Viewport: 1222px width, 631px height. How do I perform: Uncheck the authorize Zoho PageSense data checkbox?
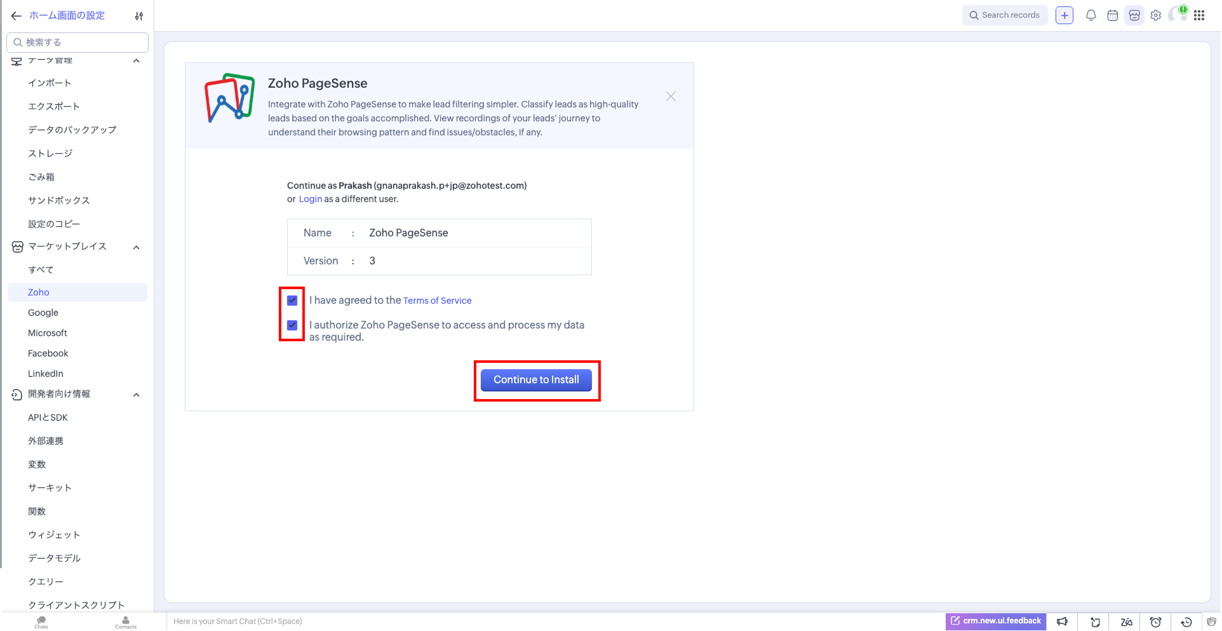(x=292, y=325)
